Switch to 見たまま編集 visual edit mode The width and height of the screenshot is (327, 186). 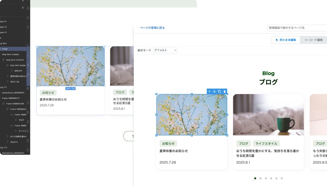tap(285, 40)
